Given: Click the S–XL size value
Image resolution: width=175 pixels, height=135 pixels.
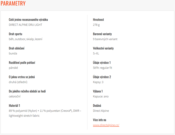Looking at the screenshot, I should (96, 53).
